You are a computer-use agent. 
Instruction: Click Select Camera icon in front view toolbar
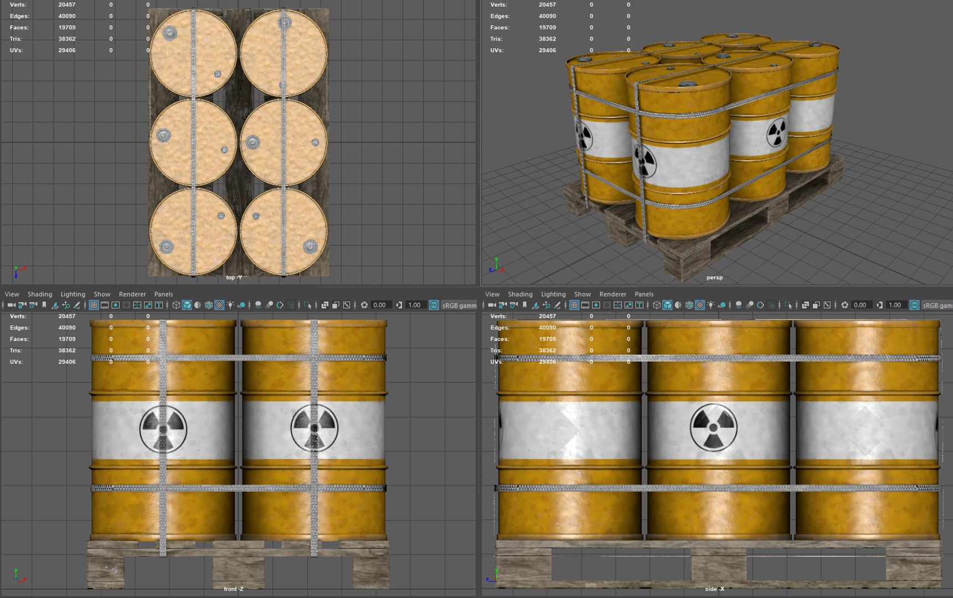click(11, 305)
